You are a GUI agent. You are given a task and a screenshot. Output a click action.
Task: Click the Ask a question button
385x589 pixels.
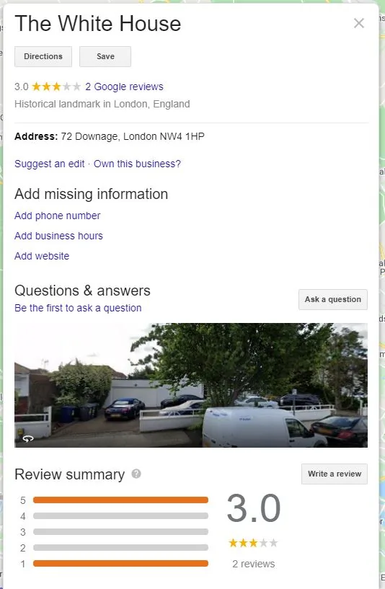[333, 299]
